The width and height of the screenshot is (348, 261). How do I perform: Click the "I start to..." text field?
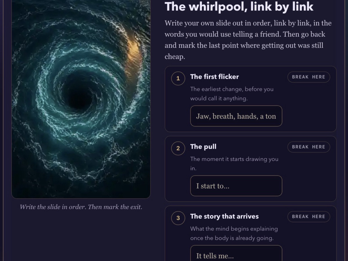click(x=236, y=186)
